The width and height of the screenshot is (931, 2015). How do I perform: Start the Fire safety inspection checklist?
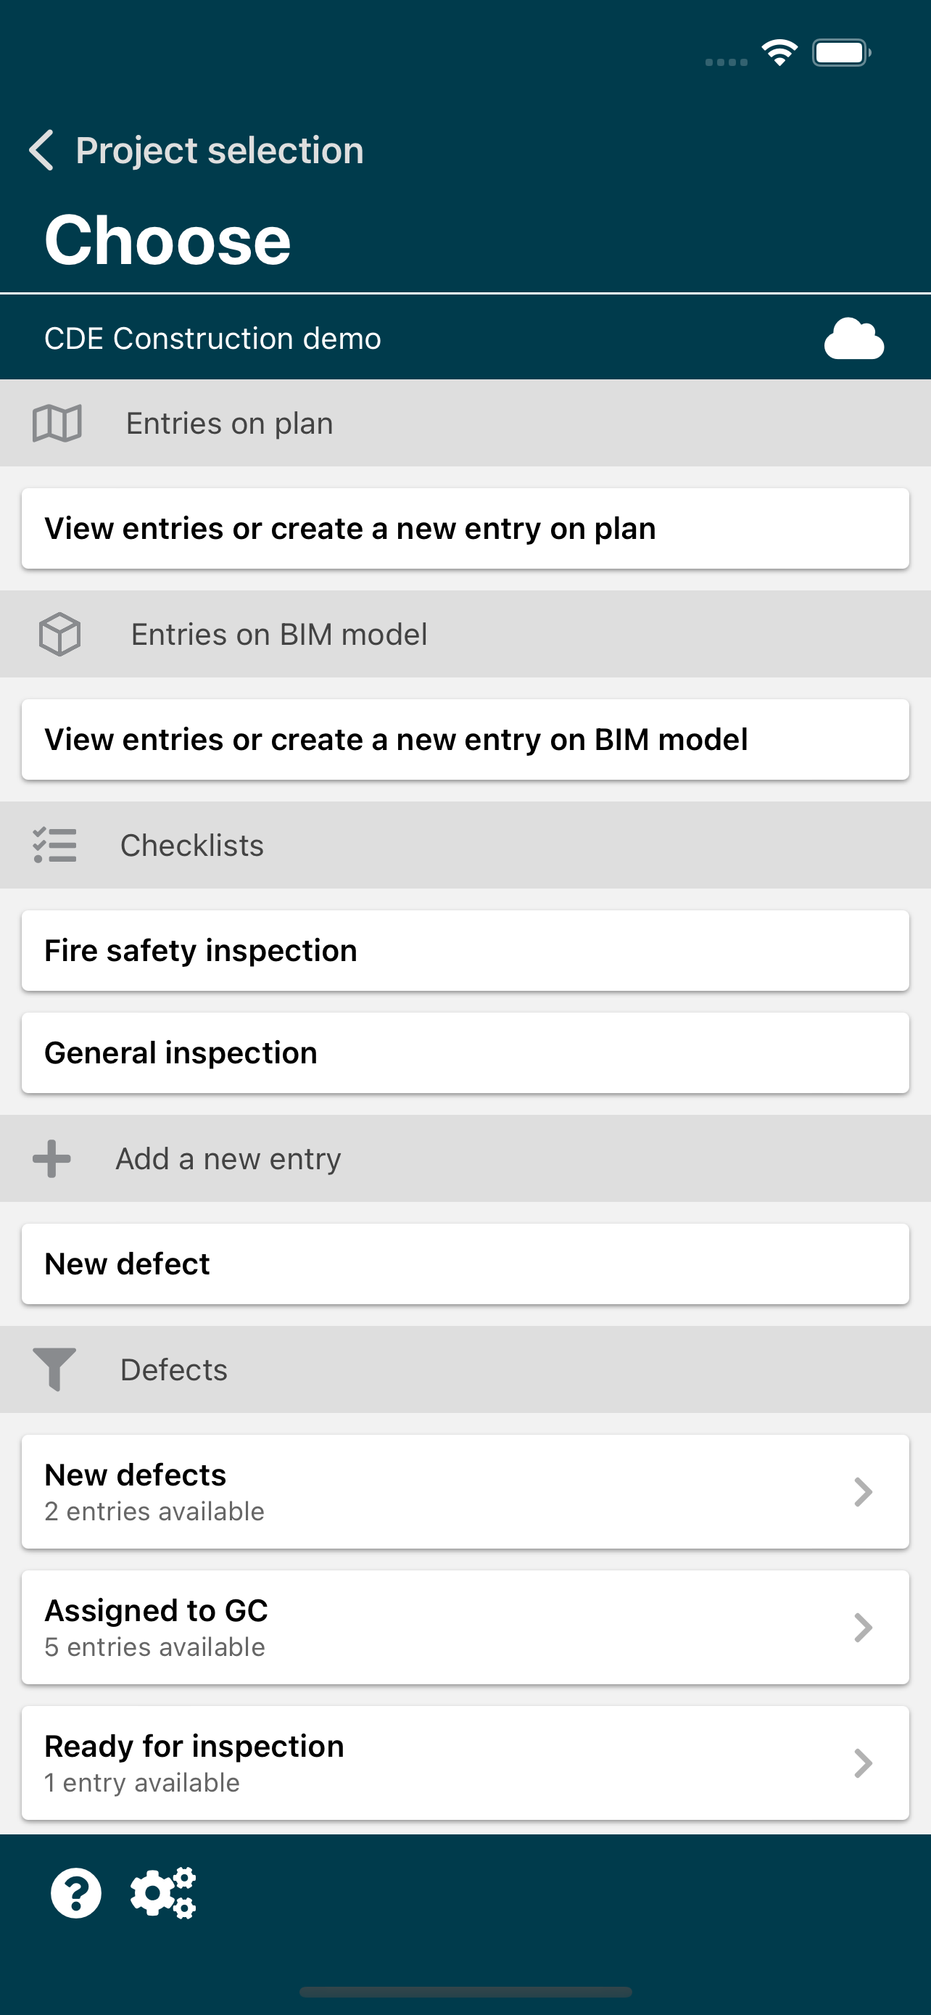466,951
